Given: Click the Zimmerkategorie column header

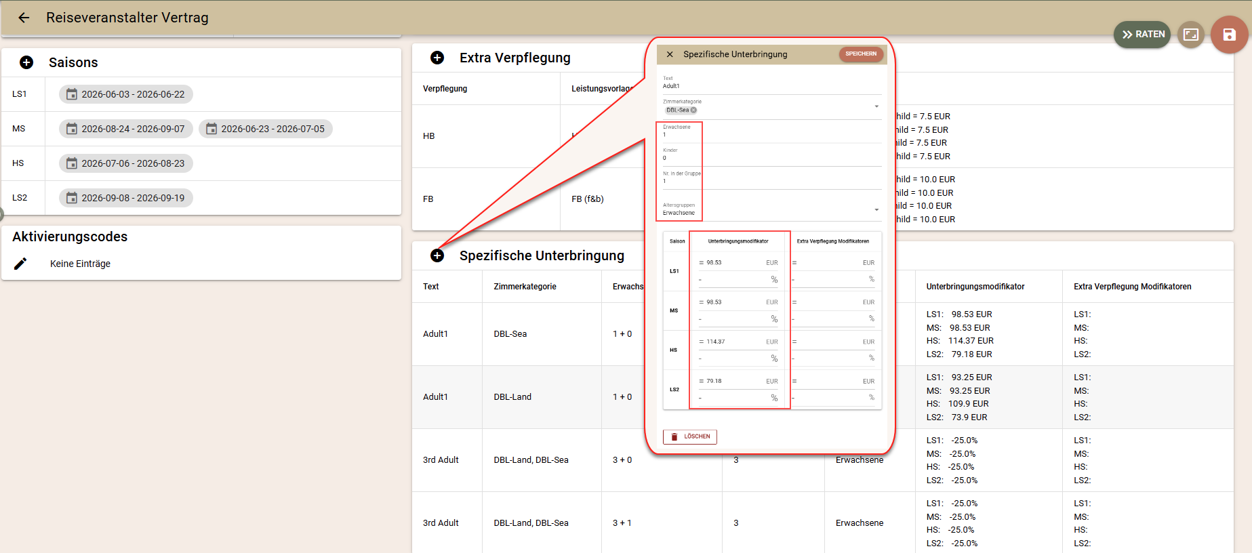Looking at the screenshot, I should pos(525,287).
